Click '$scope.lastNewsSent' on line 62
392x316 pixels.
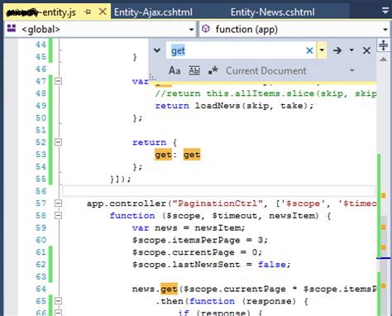(186, 265)
